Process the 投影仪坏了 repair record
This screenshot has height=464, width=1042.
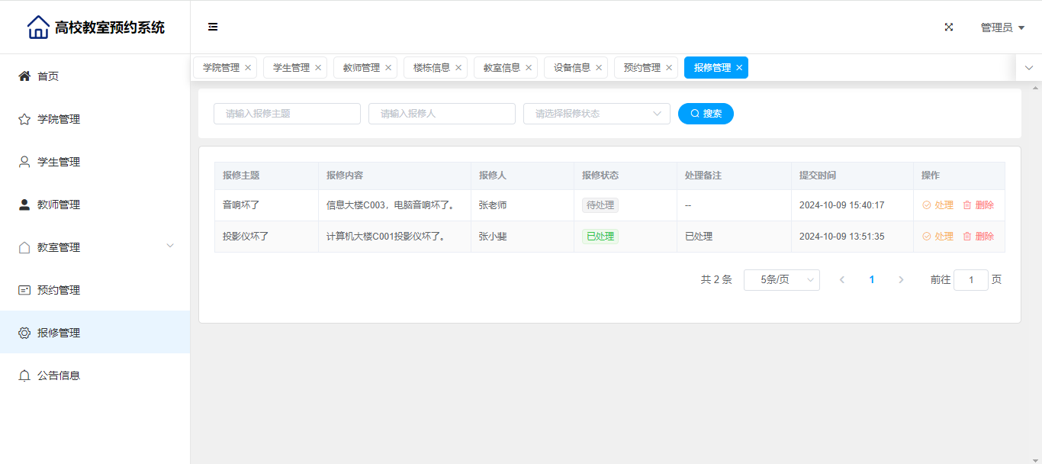(x=938, y=237)
